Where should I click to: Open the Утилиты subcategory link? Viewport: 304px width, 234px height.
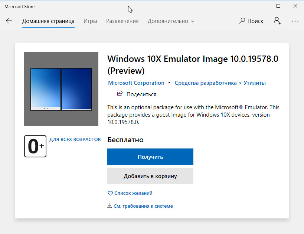pyautogui.click(x=255, y=83)
